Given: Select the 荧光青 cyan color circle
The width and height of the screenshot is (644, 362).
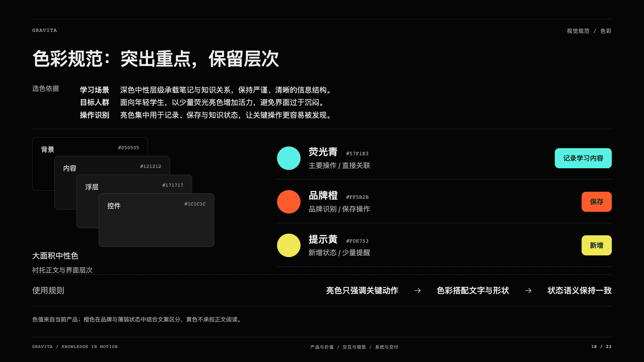Looking at the screenshot, I should pos(289,158).
